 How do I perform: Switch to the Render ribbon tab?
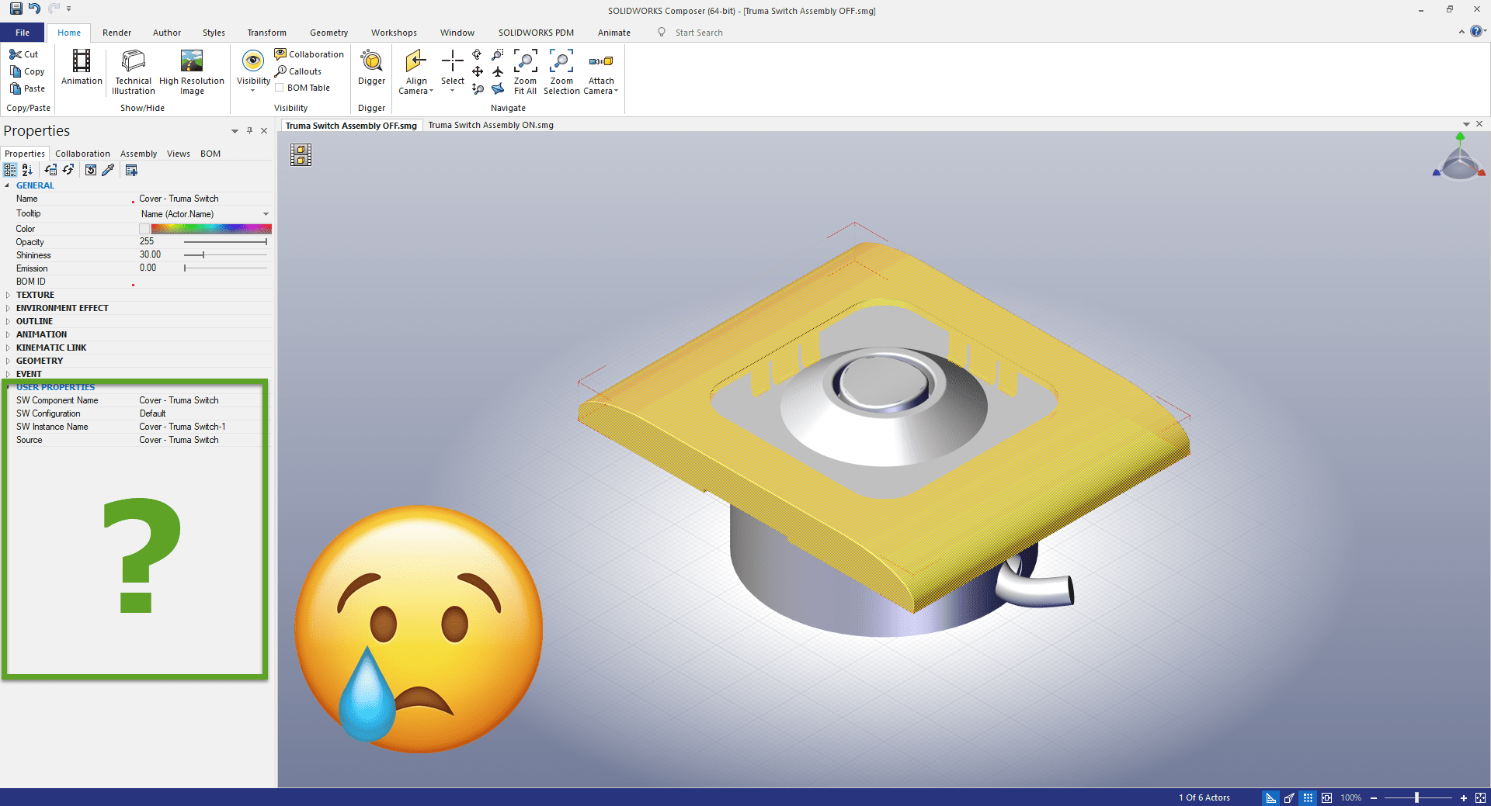116,33
